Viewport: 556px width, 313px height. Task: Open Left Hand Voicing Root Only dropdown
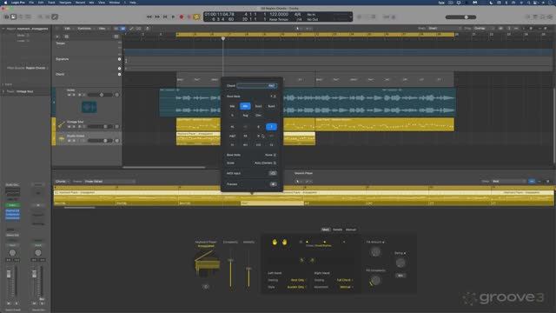[298, 280]
